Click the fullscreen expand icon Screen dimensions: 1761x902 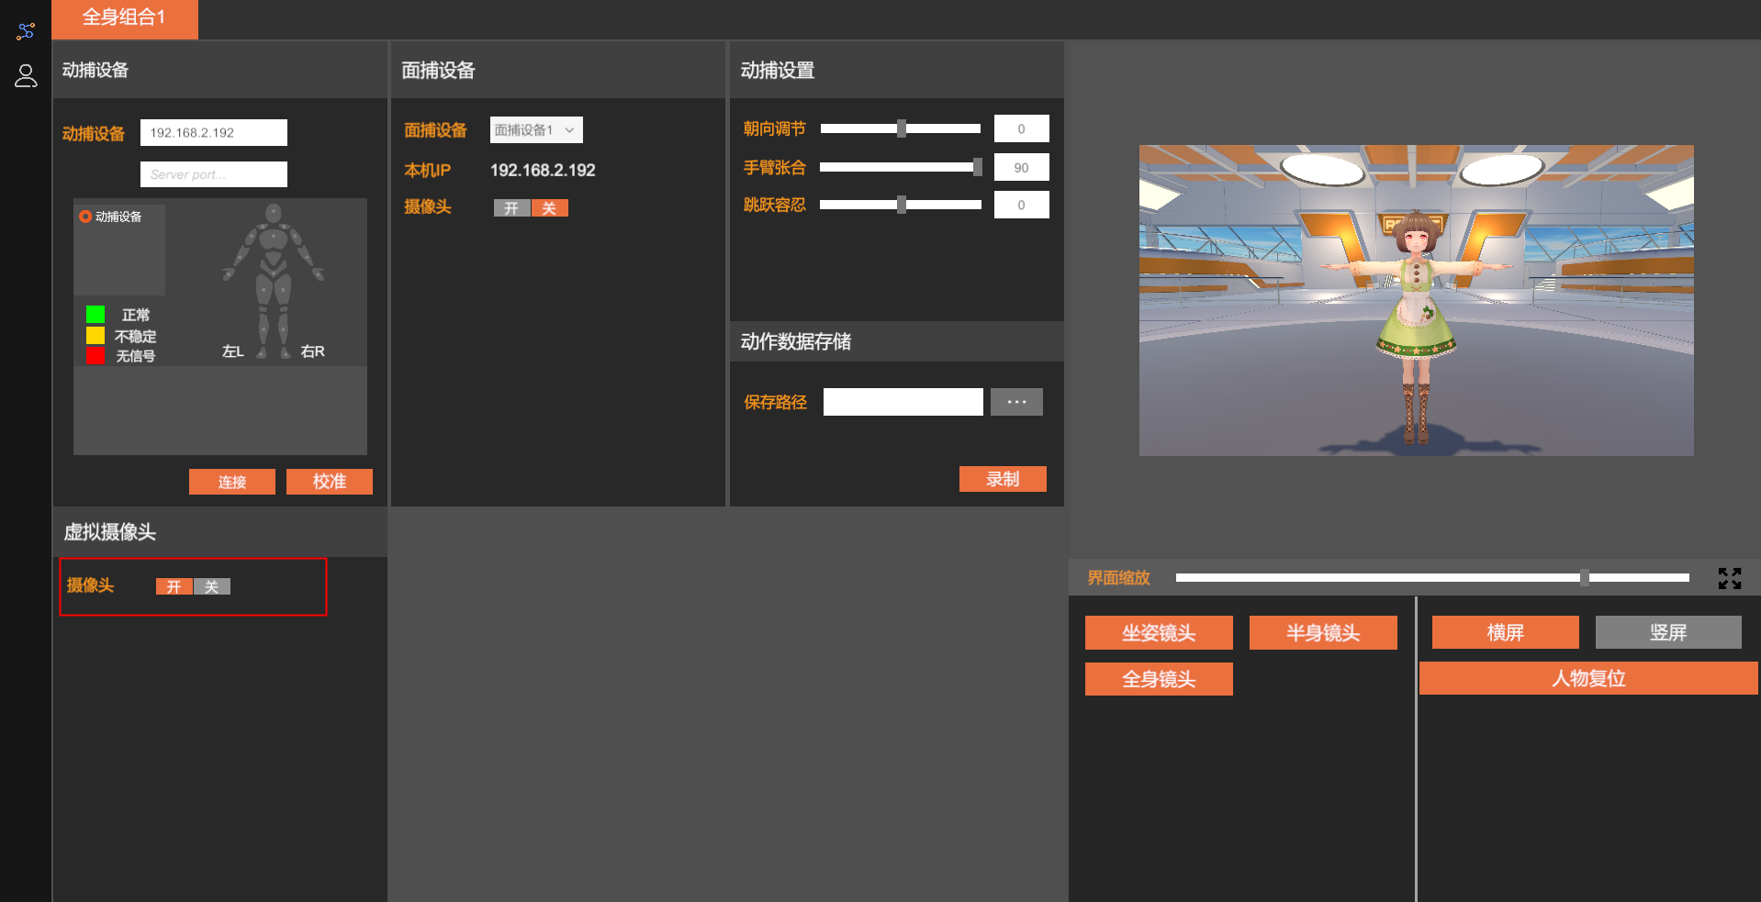pos(1729,578)
